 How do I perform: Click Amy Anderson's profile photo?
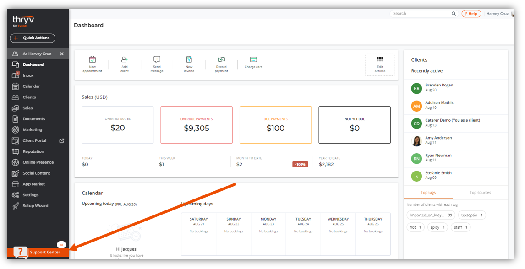pos(416,141)
